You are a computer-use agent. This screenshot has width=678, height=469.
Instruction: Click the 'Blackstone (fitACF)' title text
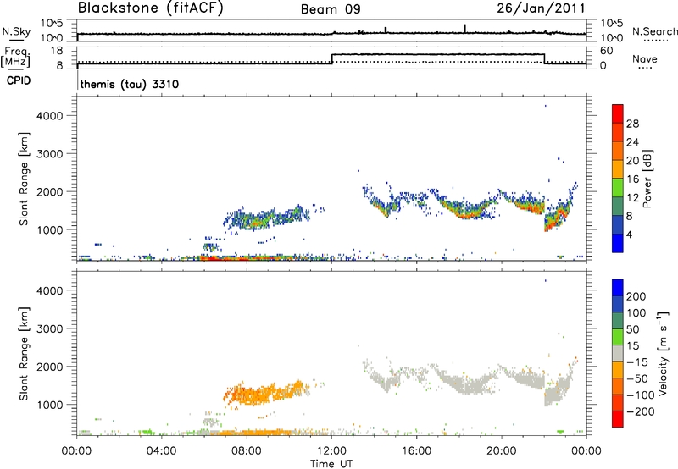tap(151, 8)
